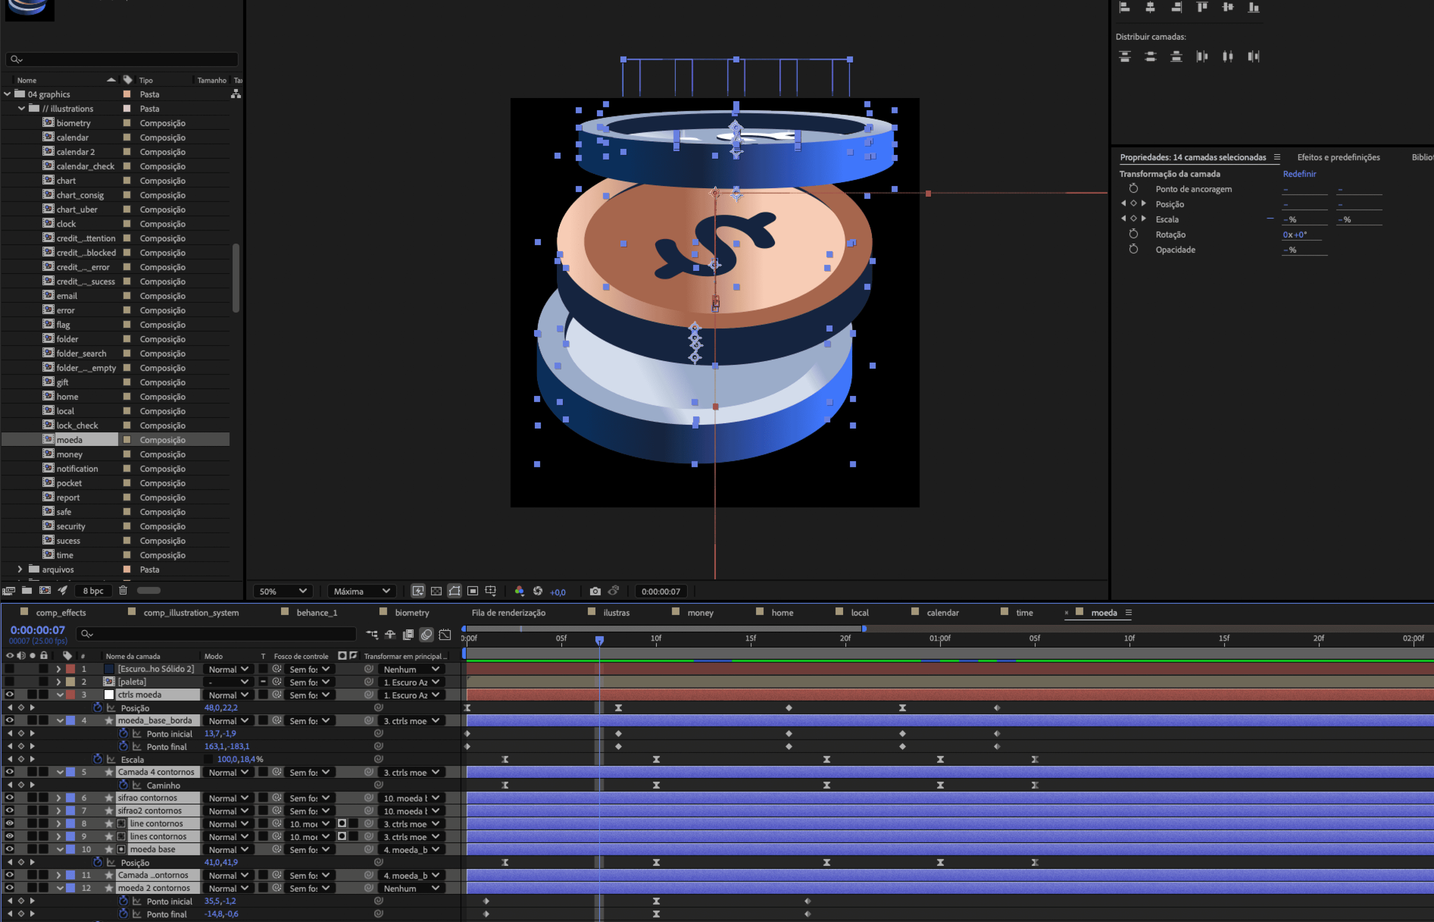Open the show channel color icon
The height and width of the screenshot is (922, 1434).
(x=519, y=591)
